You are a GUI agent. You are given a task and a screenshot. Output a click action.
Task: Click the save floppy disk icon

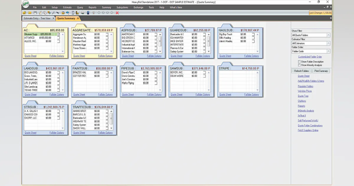(x=35, y=13)
